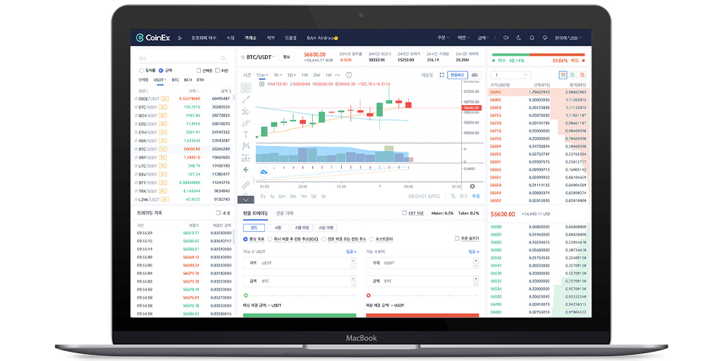
Task: Click the back arrow chart tool
Action: click(x=246, y=169)
